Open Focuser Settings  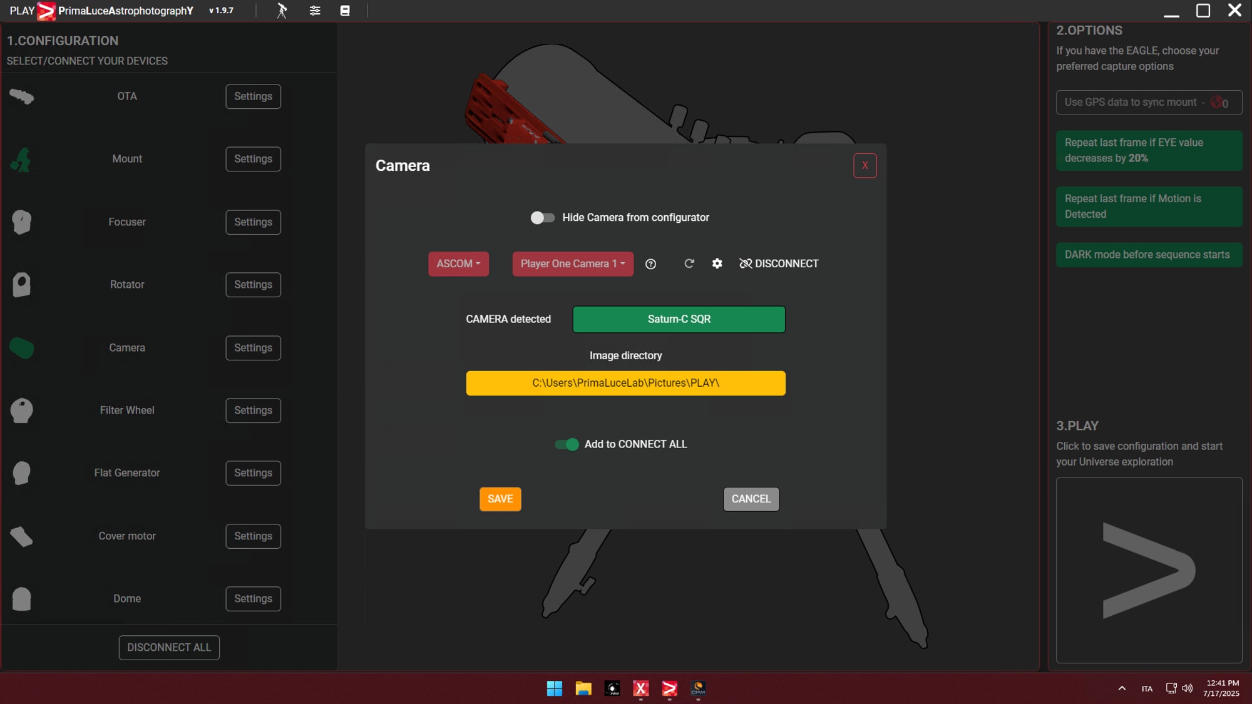[253, 222]
